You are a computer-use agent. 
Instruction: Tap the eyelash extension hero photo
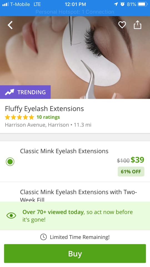click(x=75, y=57)
